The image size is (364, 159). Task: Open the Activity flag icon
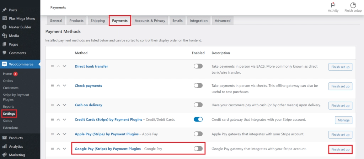333,5
